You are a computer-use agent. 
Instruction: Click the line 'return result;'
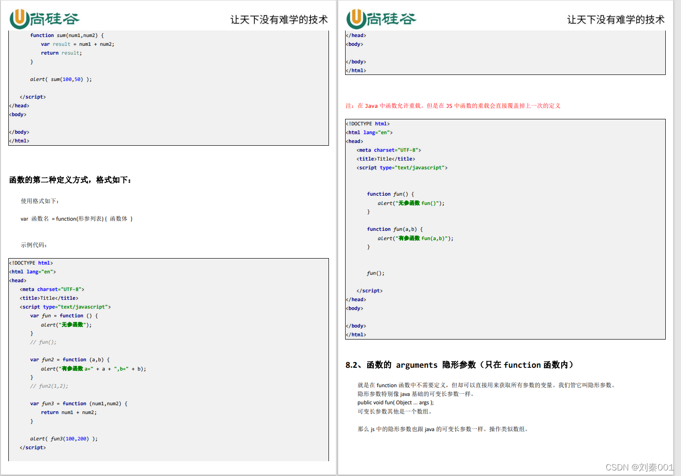[x=61, y=53]
